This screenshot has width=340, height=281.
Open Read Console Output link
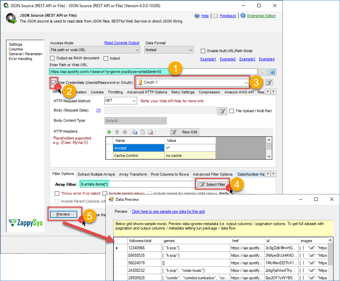coord(122,43)
